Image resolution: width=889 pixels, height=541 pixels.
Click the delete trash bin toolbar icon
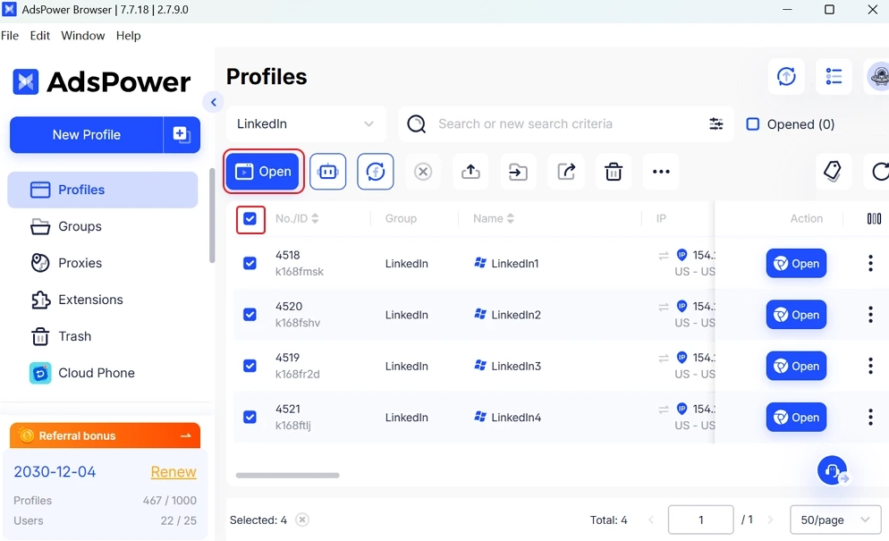click(x=614, y=172)
